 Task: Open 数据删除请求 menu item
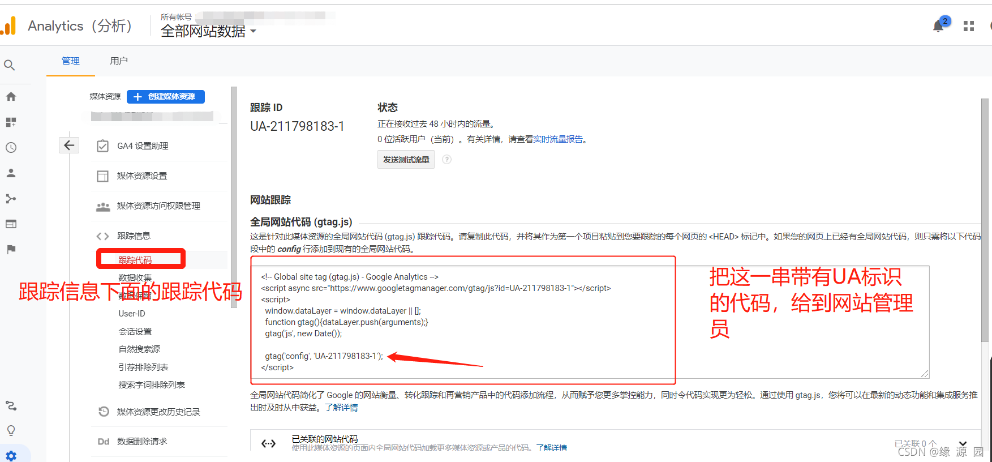point(142,442)
